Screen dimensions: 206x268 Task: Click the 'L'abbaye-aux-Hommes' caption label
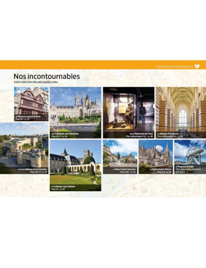(x=65, y=133)
